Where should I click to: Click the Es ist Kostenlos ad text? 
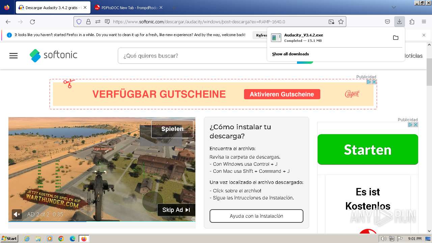(368, 199)
